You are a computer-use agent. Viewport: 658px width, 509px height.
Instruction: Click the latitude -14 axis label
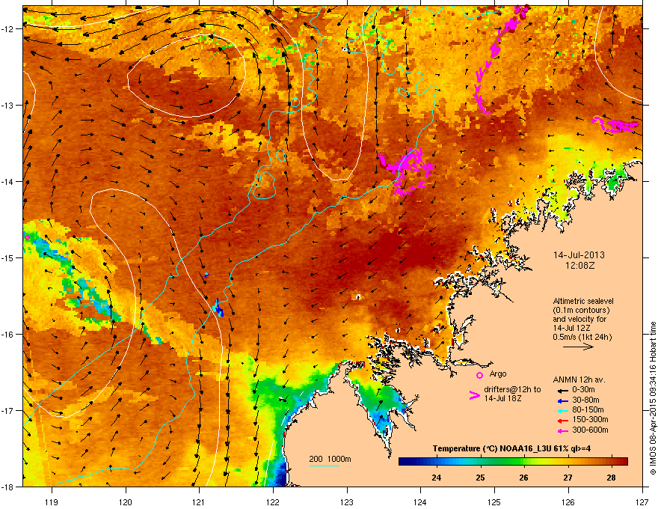click(7, 182)
